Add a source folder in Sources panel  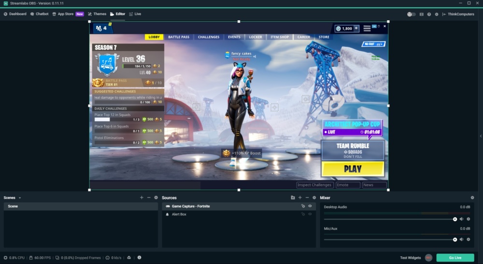point(293,197)
